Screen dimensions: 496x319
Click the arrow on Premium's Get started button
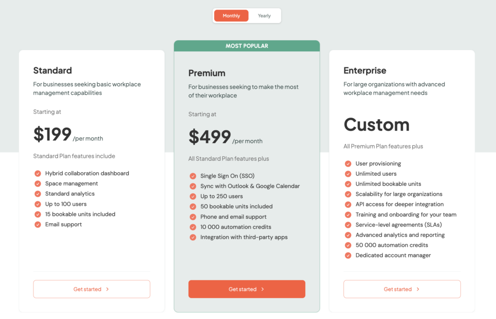(262, 289)
